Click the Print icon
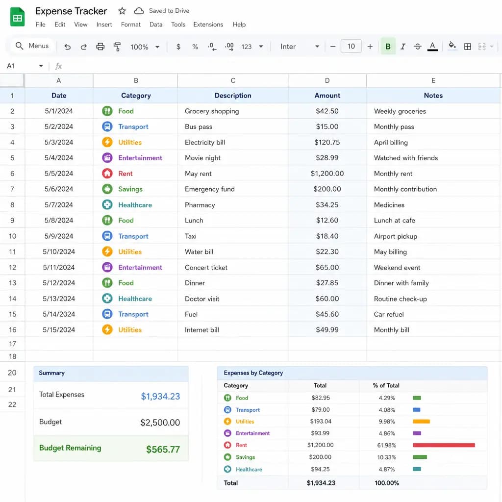 tap(100, 47)
